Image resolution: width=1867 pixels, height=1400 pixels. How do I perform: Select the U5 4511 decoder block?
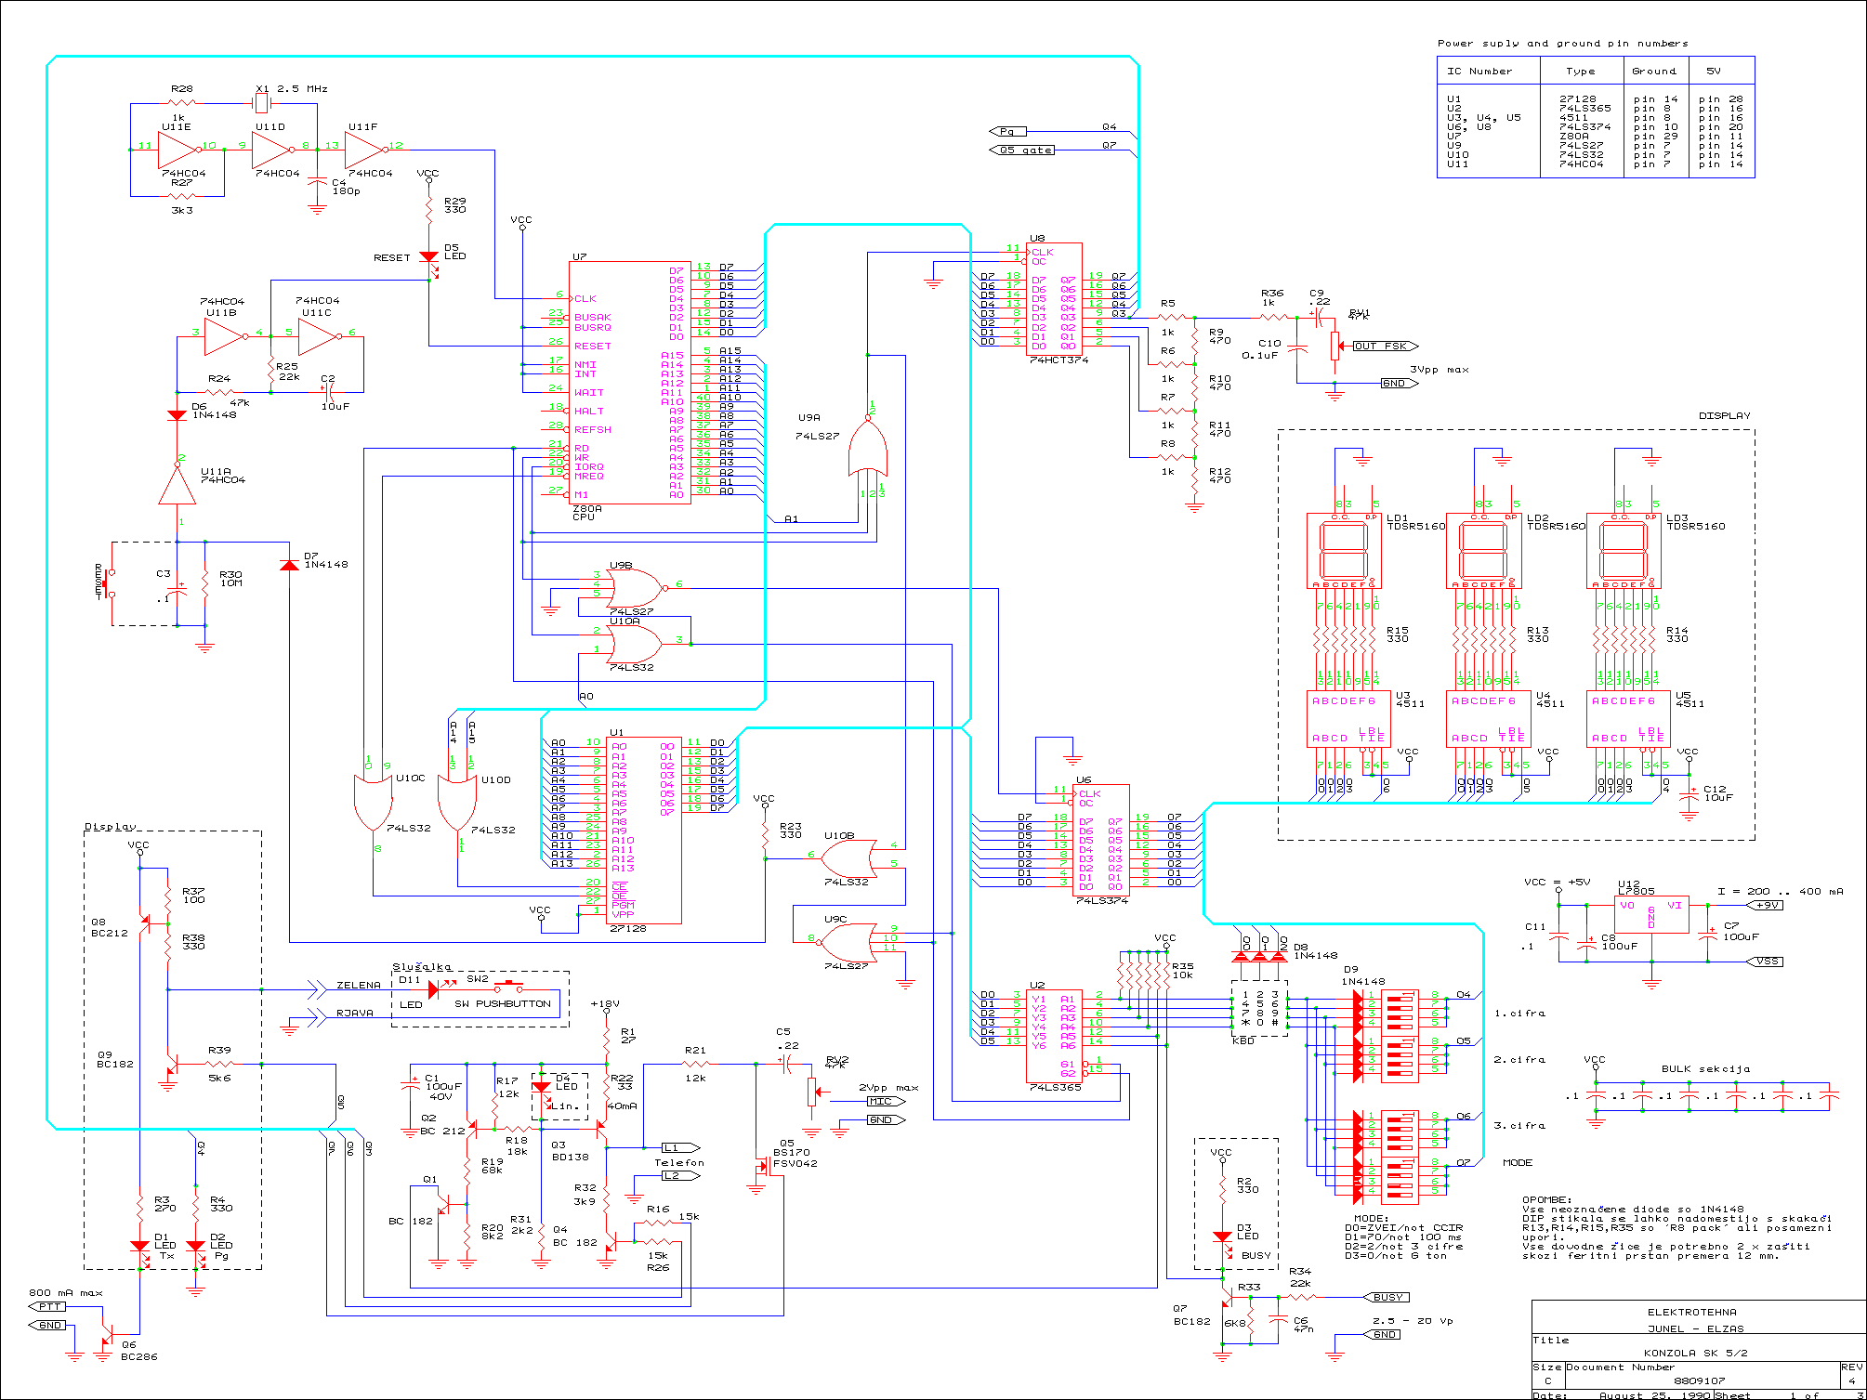tap(1628, 718)
